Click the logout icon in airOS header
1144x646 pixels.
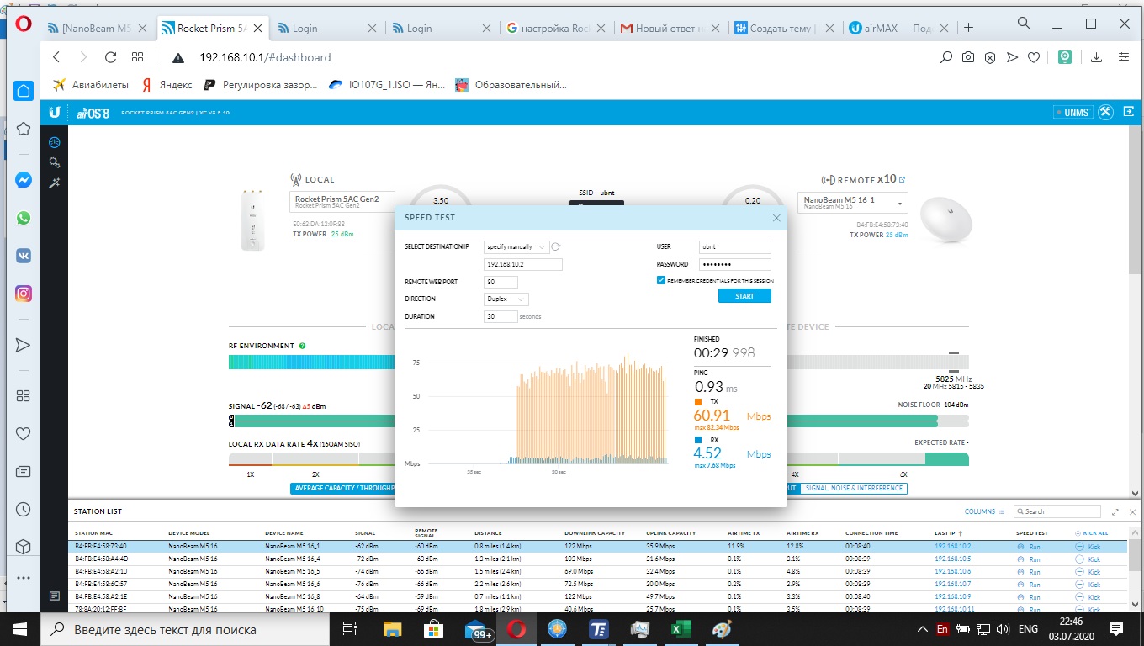click(1127, 112)
